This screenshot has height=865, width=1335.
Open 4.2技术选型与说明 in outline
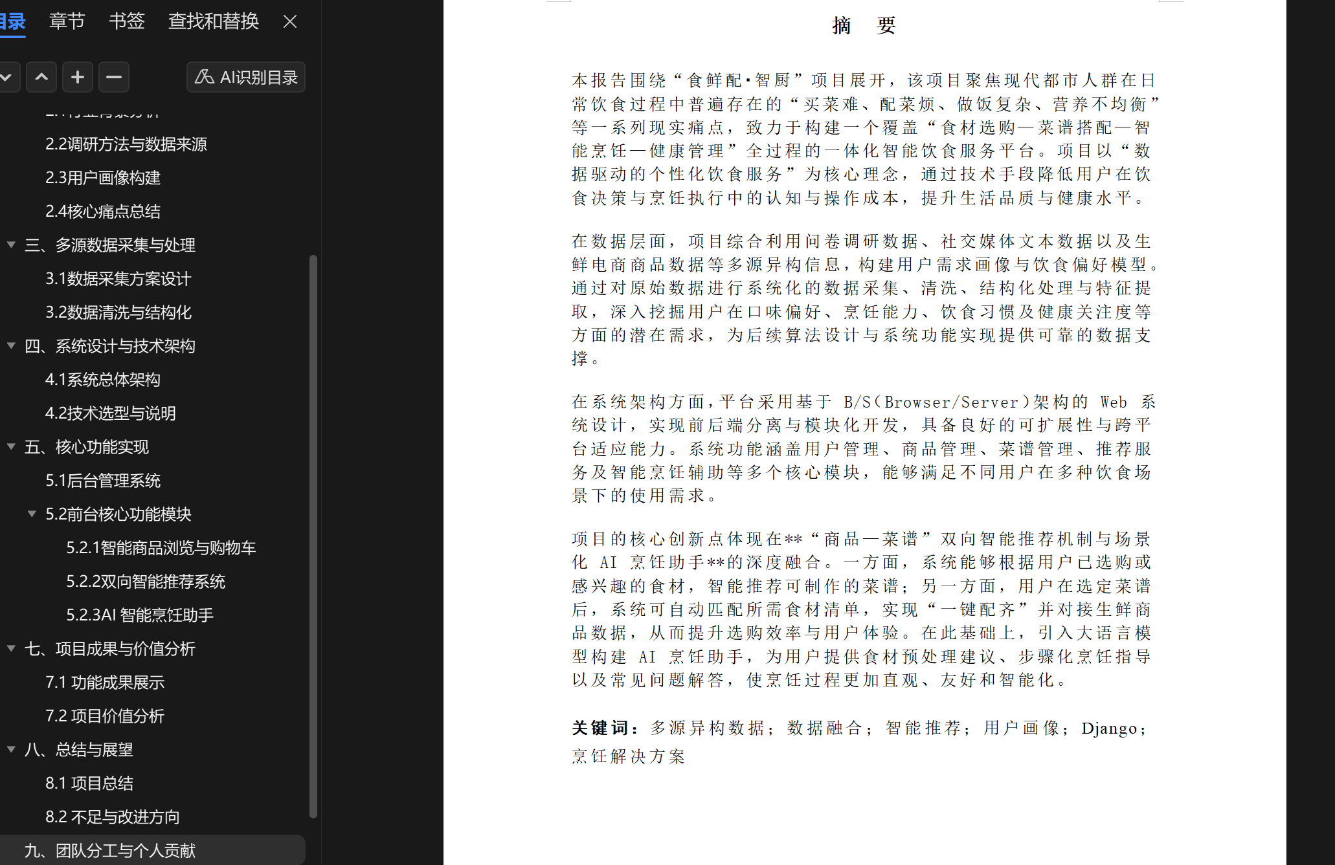pos(111,413)
